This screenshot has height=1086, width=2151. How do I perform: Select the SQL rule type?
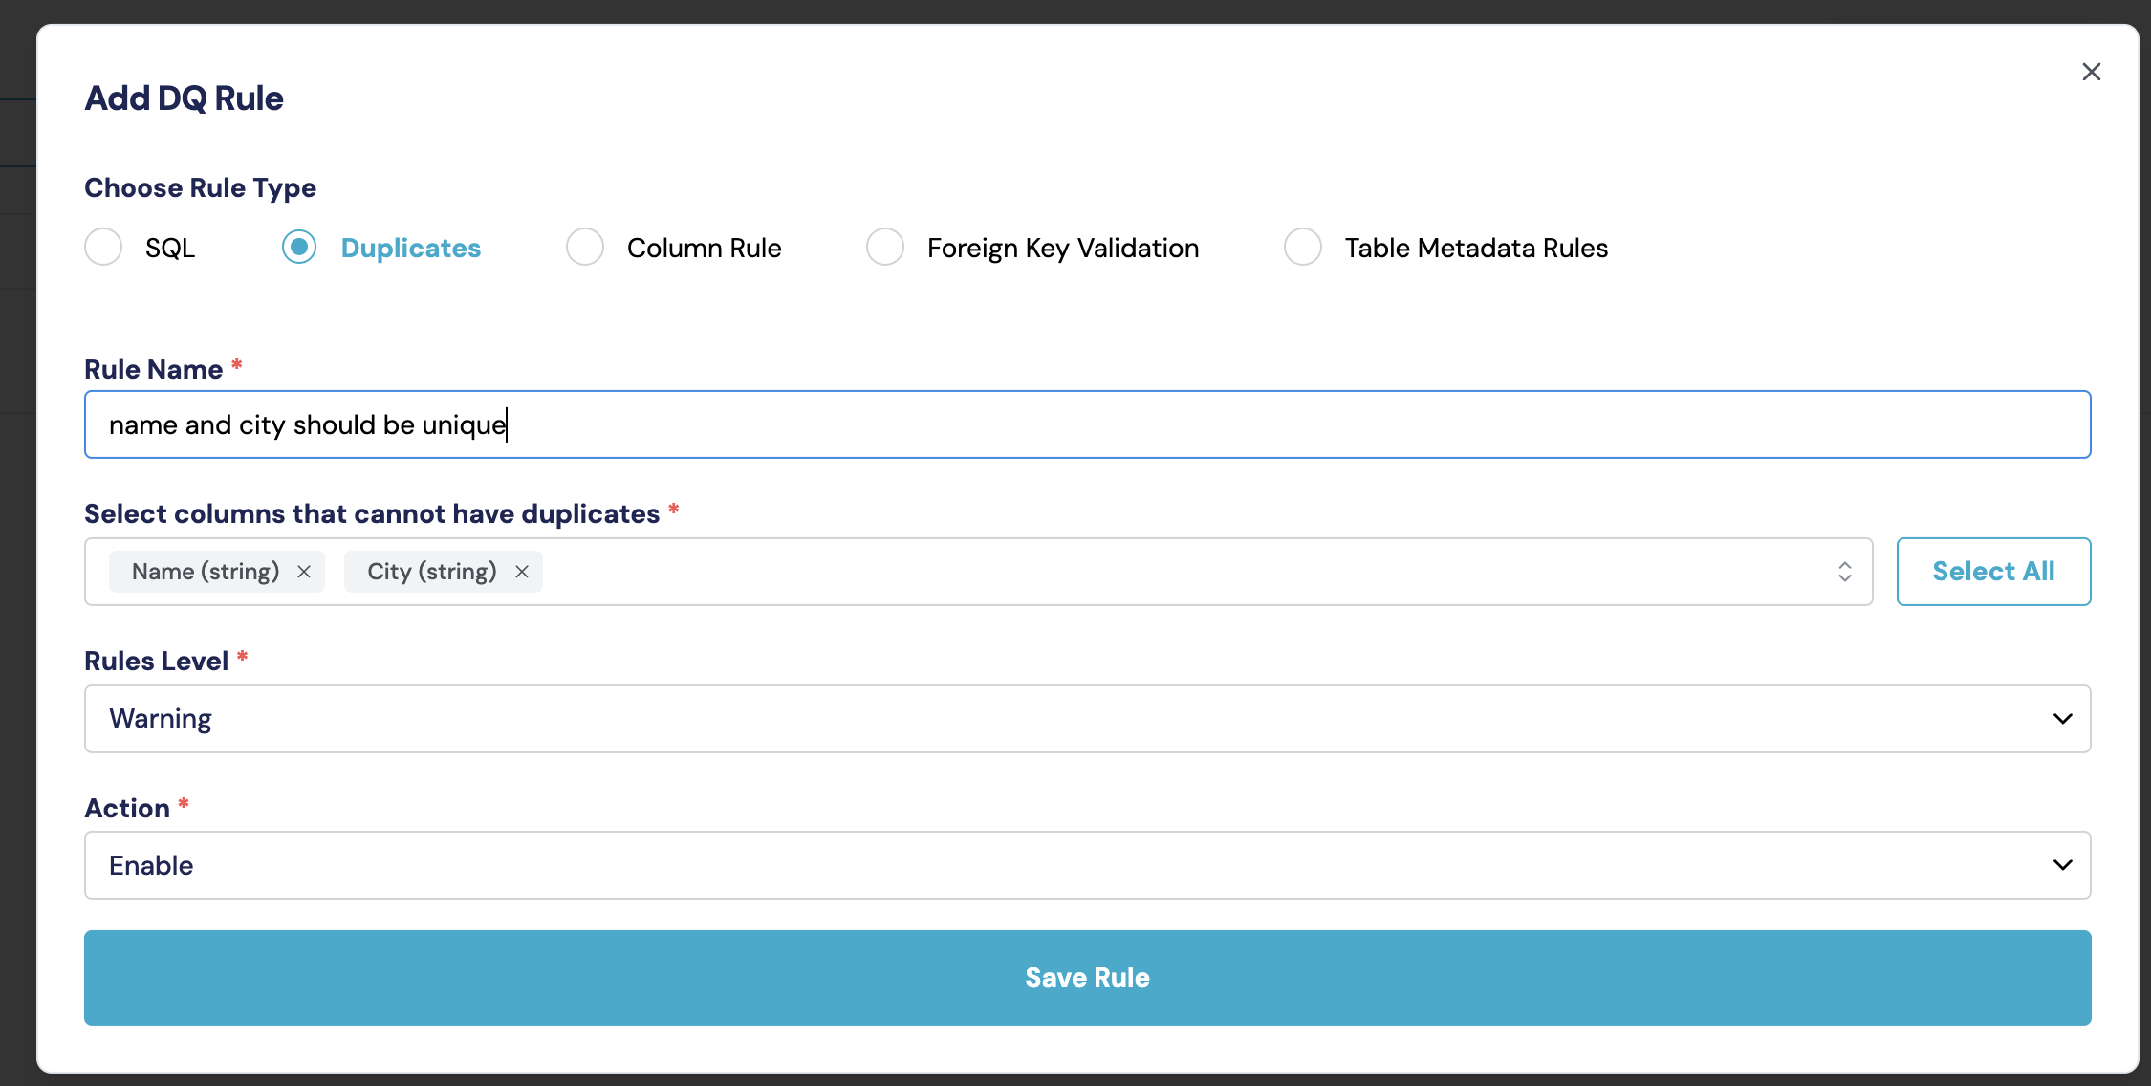coord(103,248)
